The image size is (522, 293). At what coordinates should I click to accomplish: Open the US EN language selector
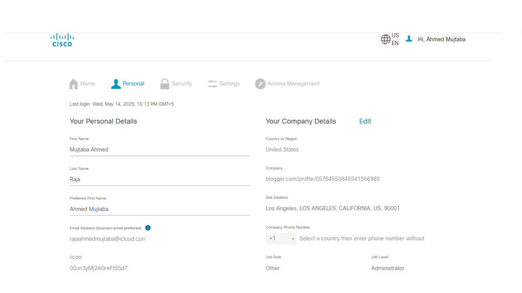tap(395, 40)
